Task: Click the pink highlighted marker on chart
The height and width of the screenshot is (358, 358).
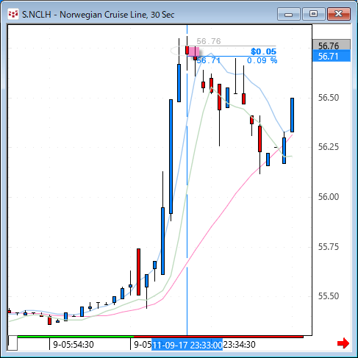Action: [193, 51]
